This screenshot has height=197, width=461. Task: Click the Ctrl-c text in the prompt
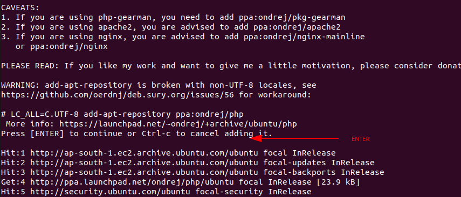(156, 133)
